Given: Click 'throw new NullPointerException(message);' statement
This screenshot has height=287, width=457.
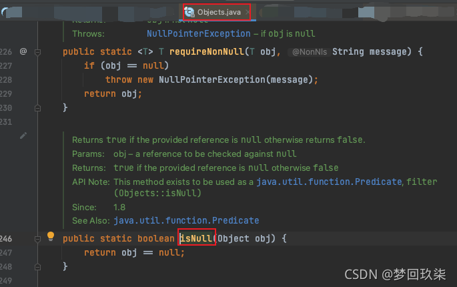Looking at the screenshot, I should [x=211, y=79].
